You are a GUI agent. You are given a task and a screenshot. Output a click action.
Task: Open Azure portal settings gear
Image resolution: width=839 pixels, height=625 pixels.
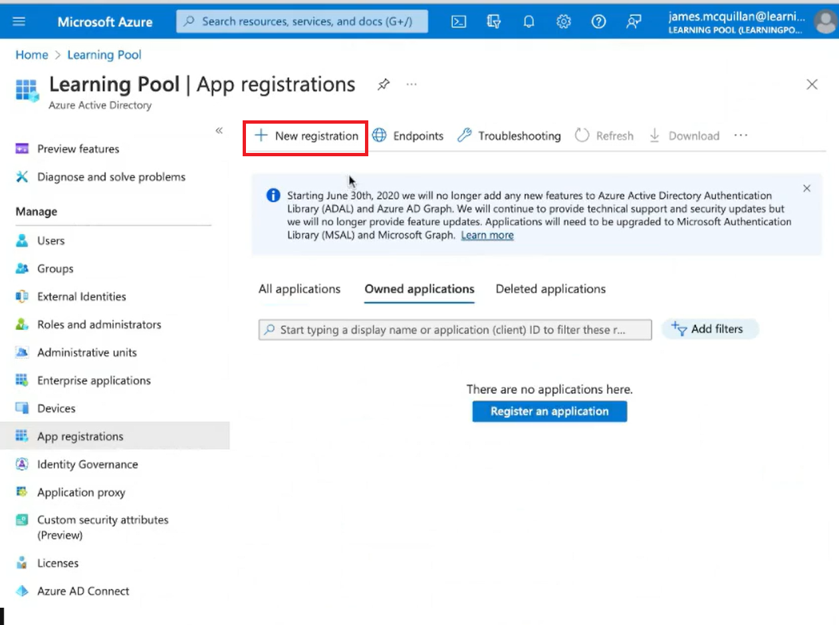click(x=563, y=21)
